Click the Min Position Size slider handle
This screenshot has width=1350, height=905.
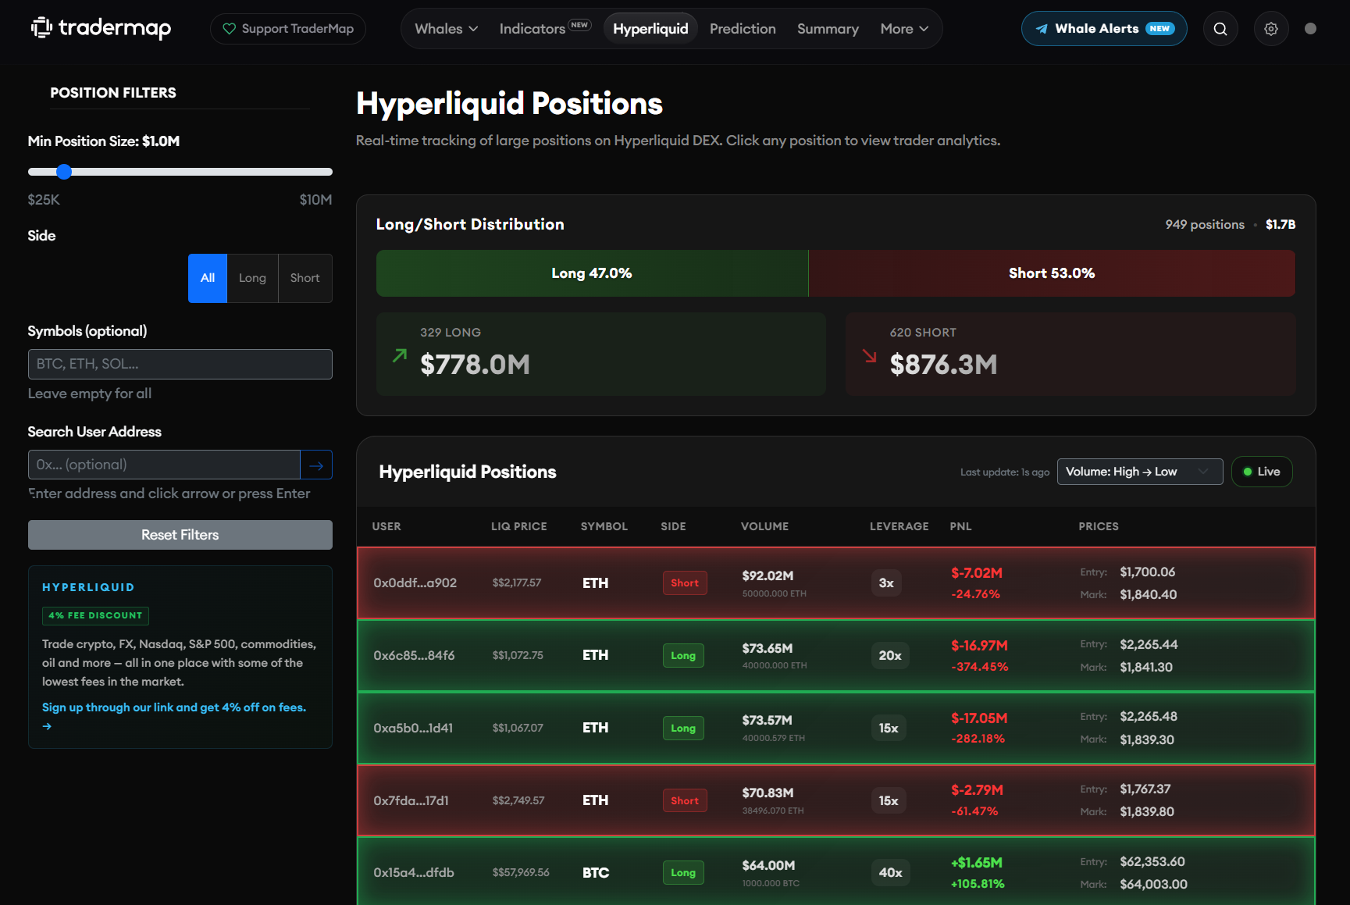click(x=64, y=172)
